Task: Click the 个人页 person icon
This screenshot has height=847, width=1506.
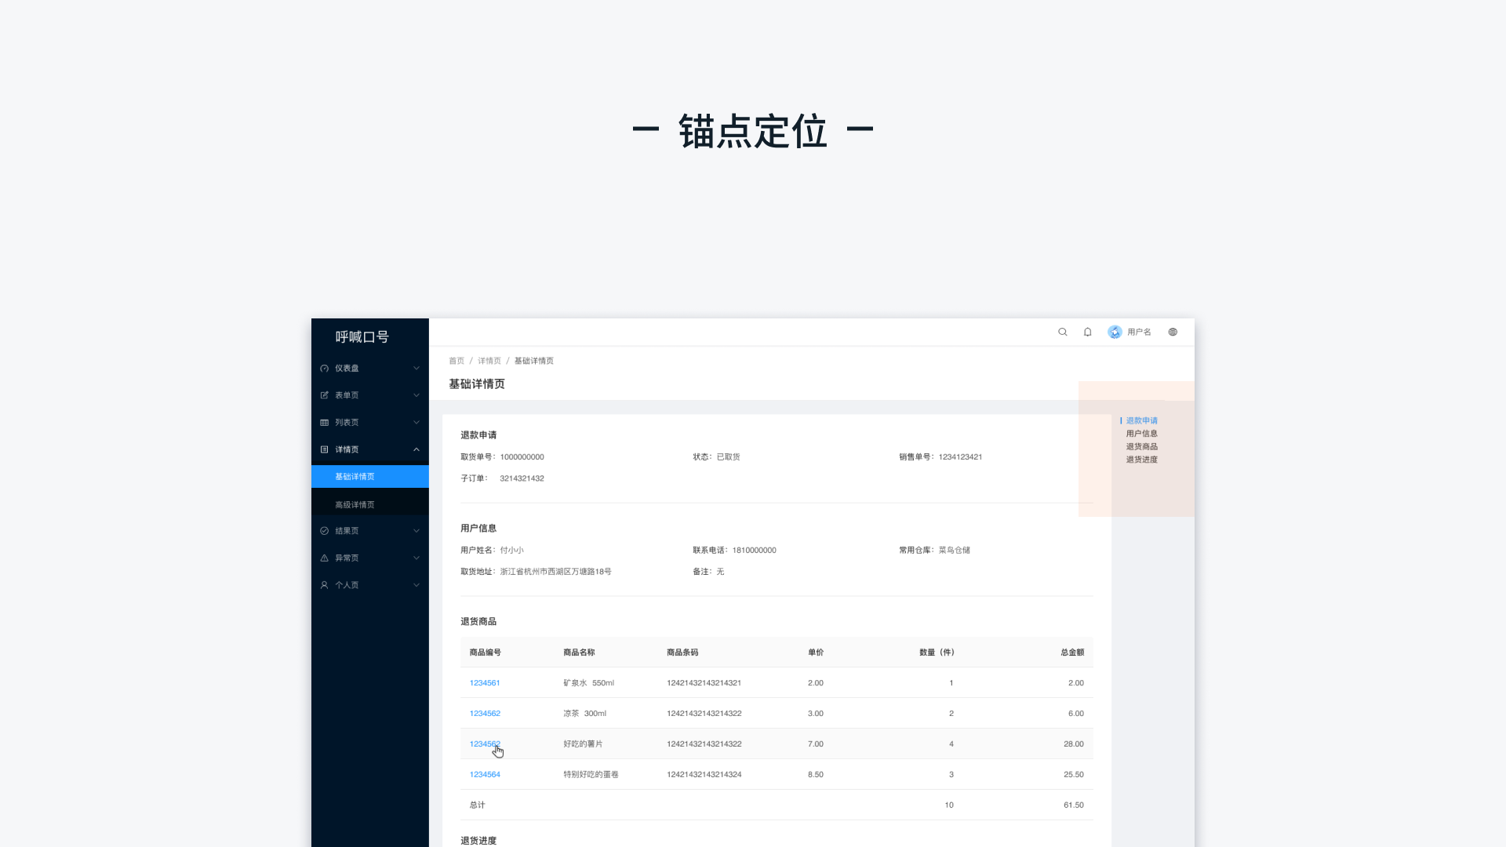Action: (324, 585)
